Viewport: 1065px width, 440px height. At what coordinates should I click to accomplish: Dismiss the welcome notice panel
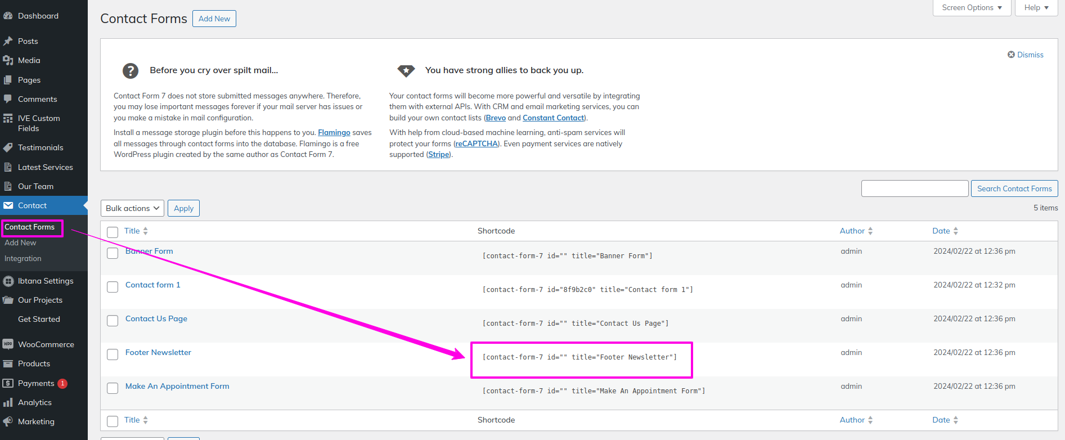click(x=1025, y=55)
